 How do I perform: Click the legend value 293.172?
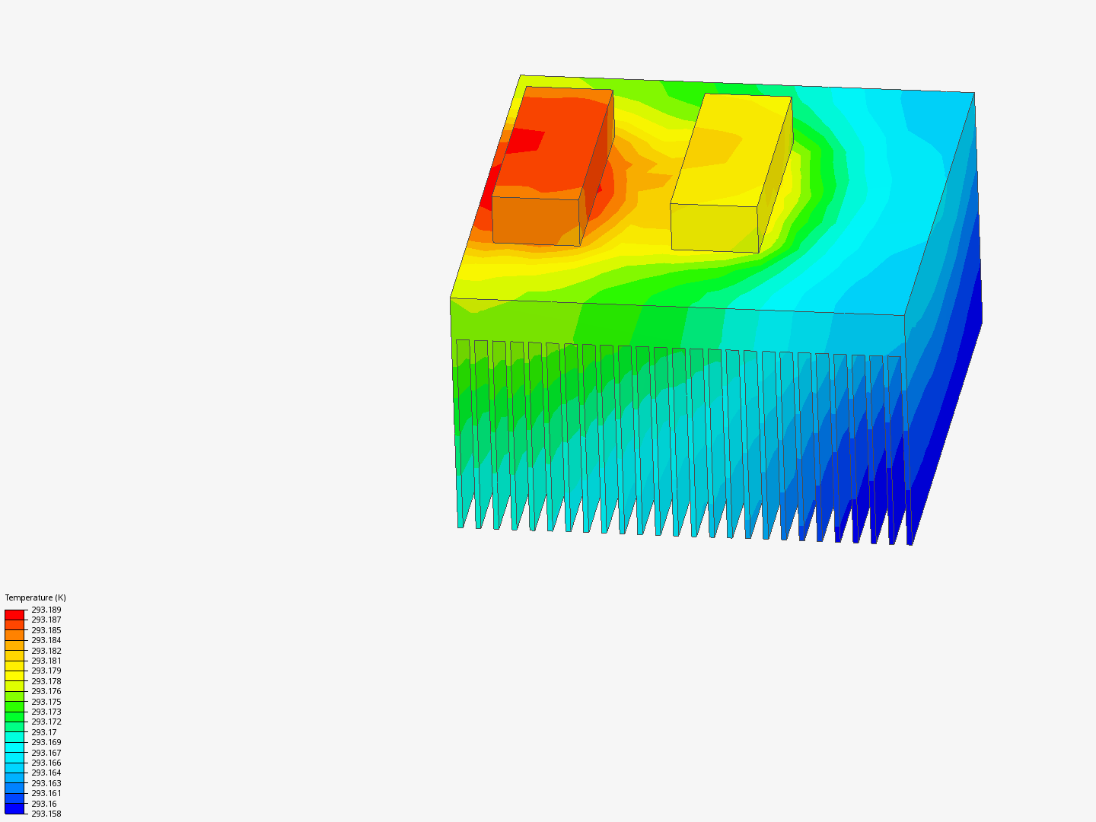[46, 722]
